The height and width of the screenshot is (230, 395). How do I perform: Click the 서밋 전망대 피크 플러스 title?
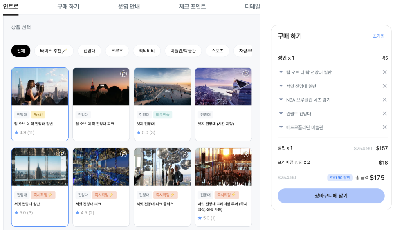point(155,204)
